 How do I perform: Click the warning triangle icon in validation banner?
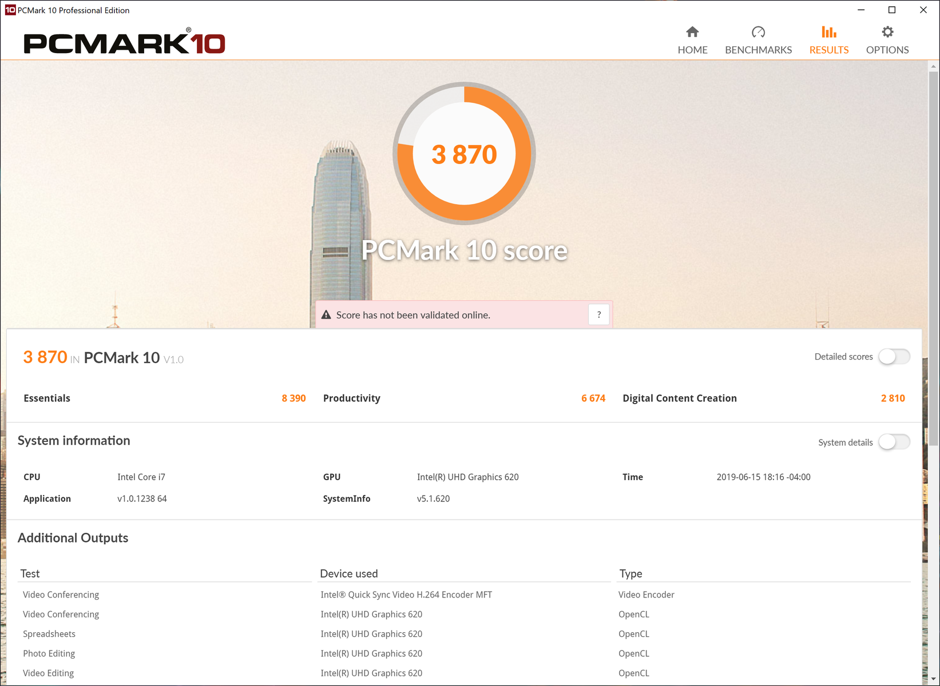[326, 315]
